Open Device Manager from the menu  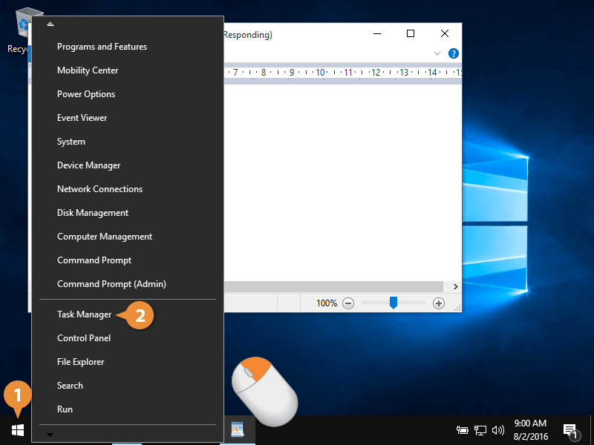88,165
